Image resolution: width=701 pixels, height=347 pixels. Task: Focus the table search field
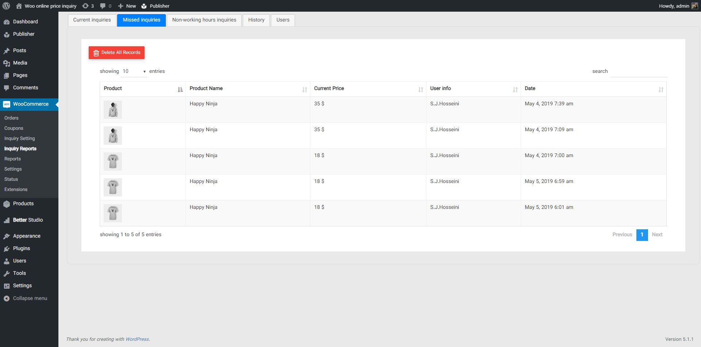click(x=639, y=71)
